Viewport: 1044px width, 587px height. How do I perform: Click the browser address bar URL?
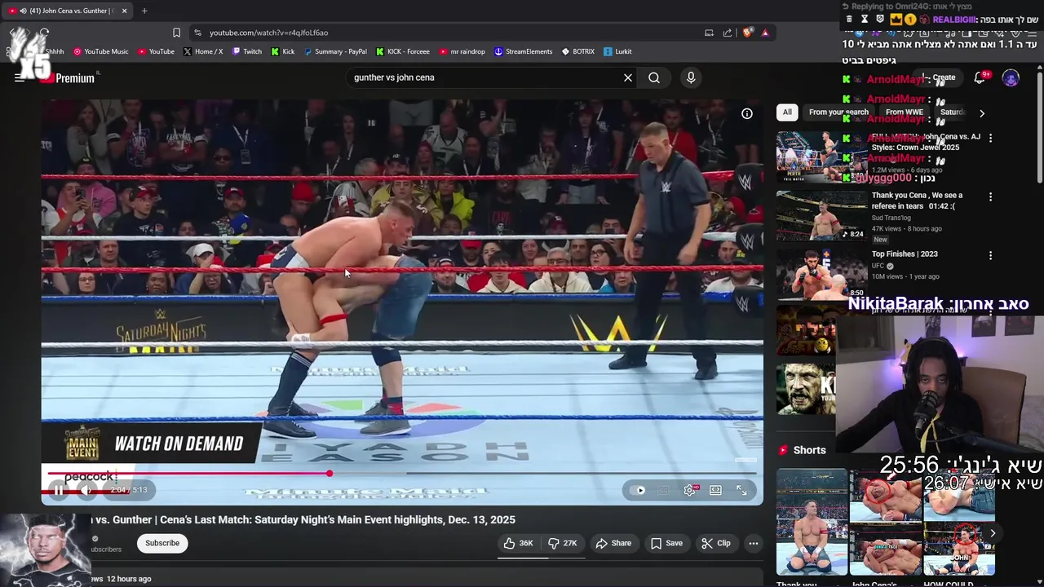pos(268,33)
